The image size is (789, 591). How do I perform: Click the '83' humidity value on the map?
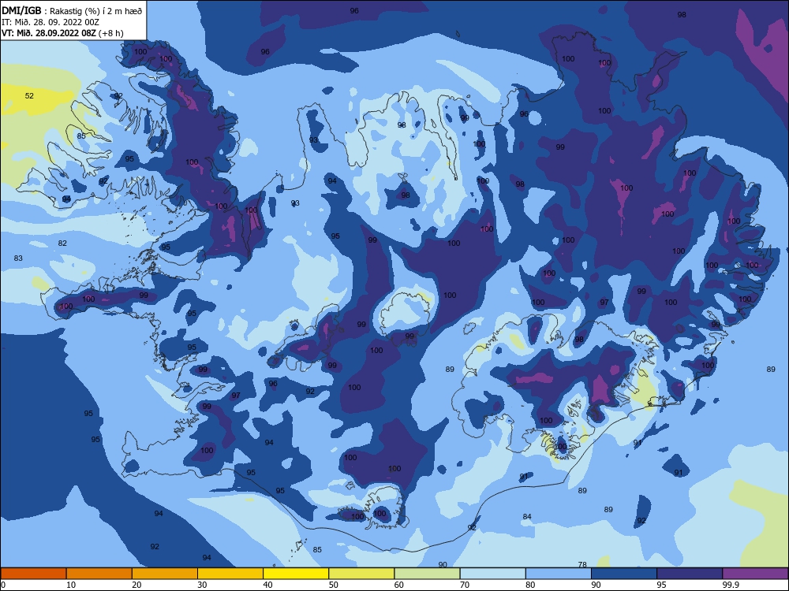(x=18, y=258)
